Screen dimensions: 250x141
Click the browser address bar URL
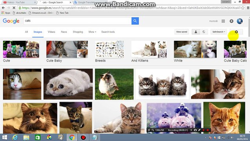click(131, 8)
